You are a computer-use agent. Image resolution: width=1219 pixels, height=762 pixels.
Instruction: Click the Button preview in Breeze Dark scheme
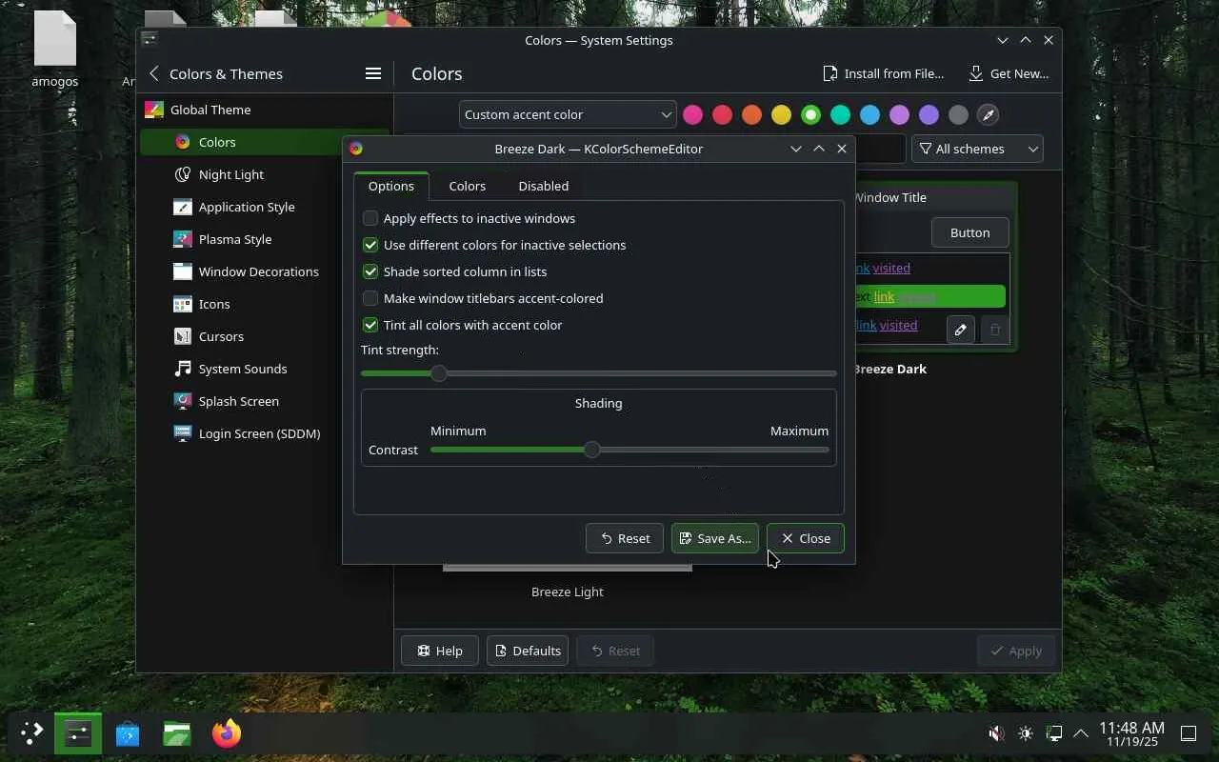pyautogui.click(x=969, y=232)
